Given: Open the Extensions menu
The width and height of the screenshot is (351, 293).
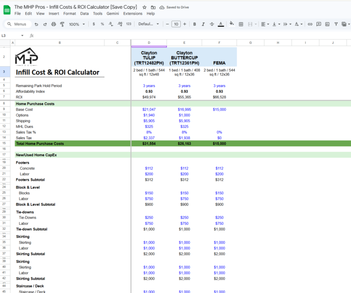Looking at the screenshot, I should (133, 14).
